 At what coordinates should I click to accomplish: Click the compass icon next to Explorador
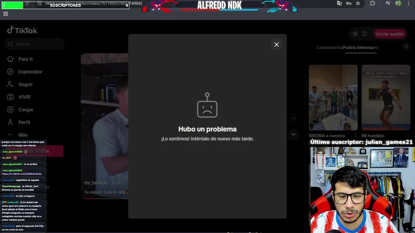(10, 72)
